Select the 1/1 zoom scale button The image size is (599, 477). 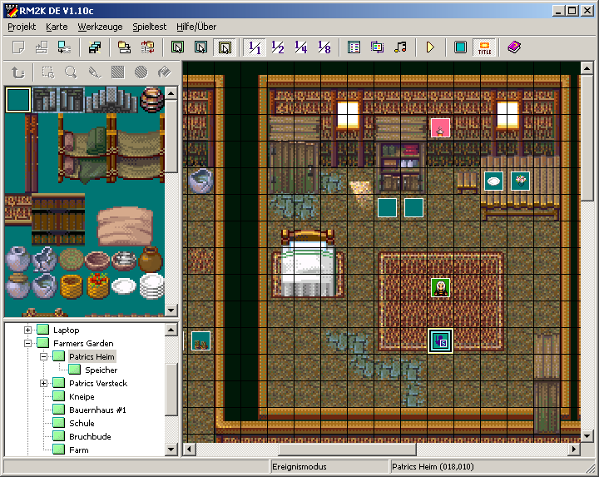tap(255, 47)
